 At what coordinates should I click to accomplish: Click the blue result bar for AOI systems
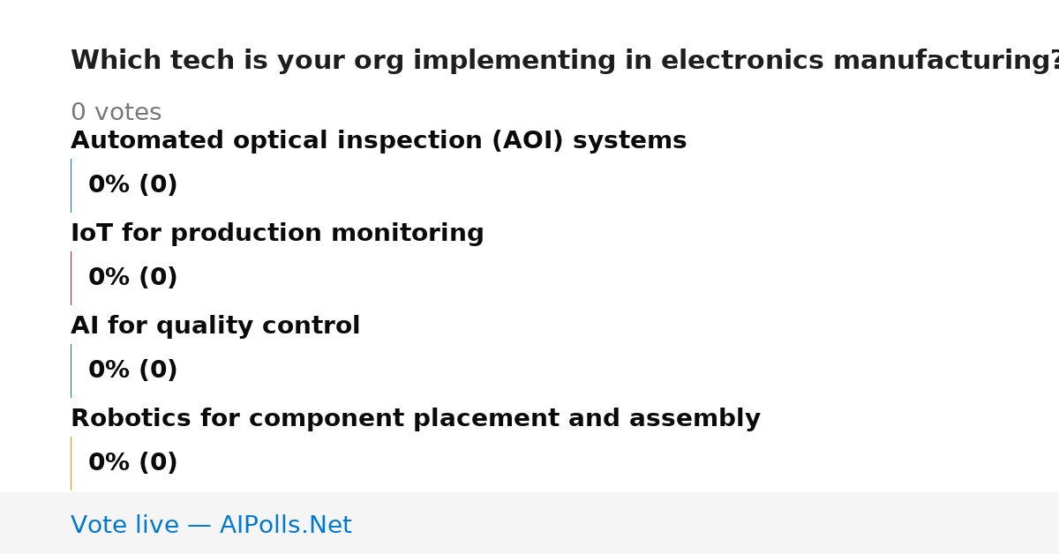[x=71, y=185]
